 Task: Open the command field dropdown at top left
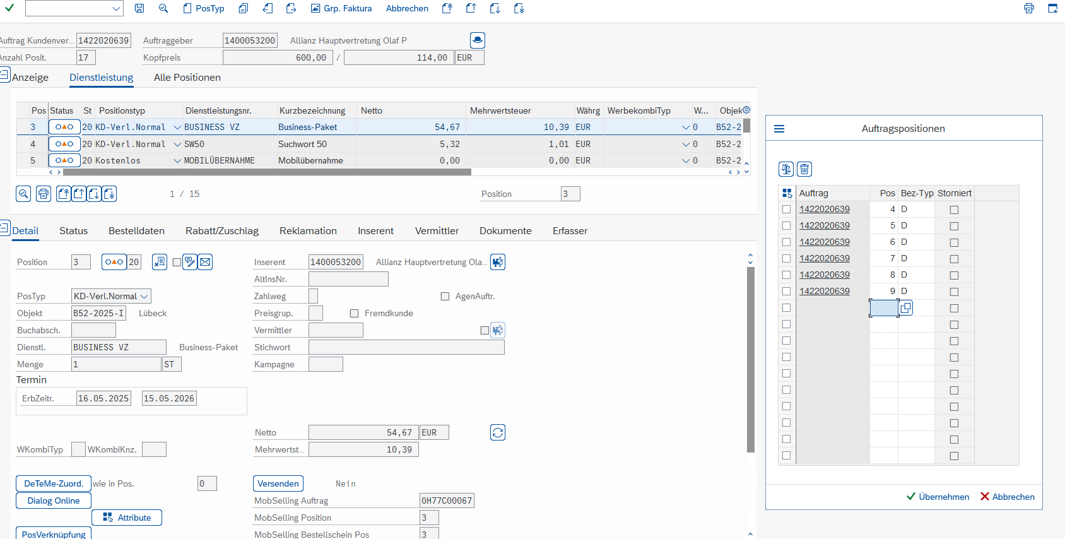(116, 8)
